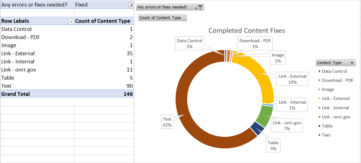The width and height of the screenshot is (361, 163).
Task: Click the Data Control legend entry
Action: tap(334, 71)
